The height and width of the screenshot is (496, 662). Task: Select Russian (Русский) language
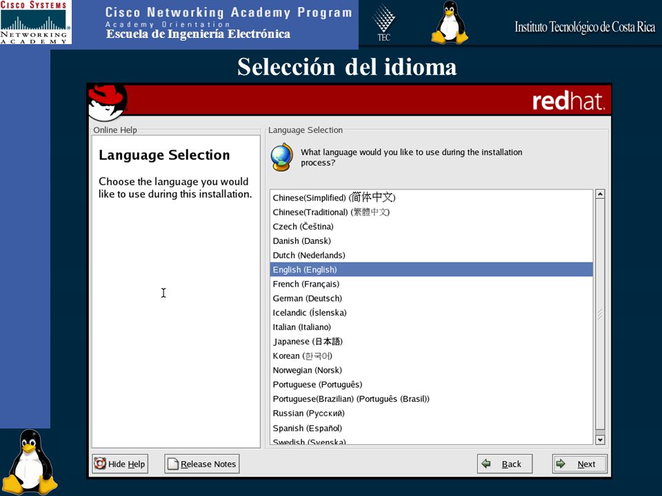[431, 413]
